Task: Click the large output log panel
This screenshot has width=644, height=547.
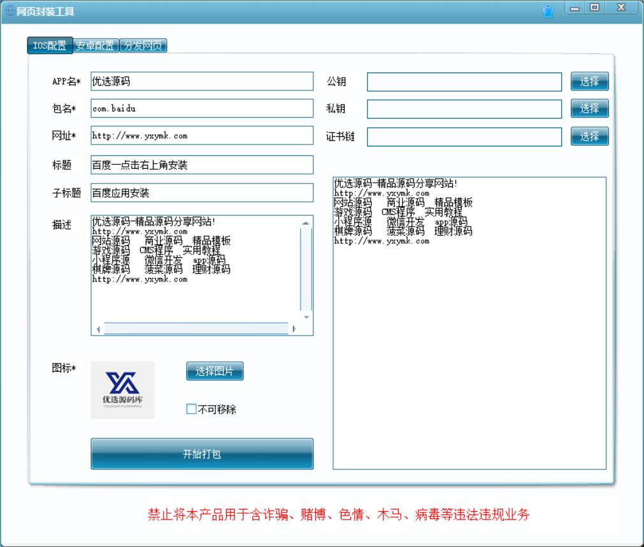Action: click(469, 323)
